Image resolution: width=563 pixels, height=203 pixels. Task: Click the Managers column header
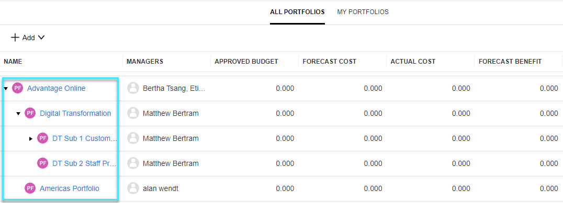point(145,62)
